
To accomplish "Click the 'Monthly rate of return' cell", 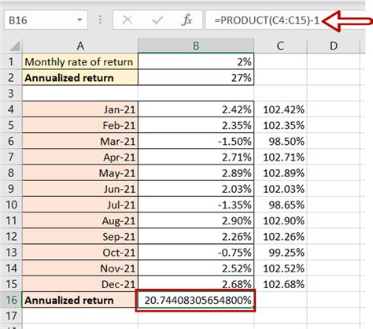I will [x=80, y=62].
